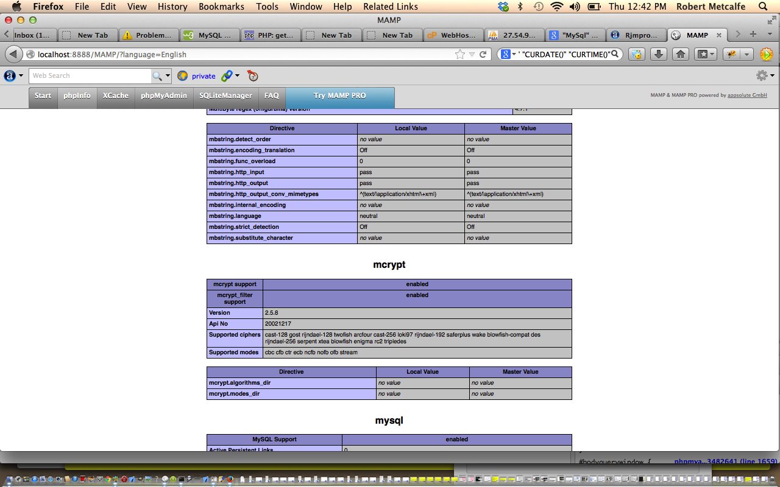Click the Firefox back navigation button

(14, 54)
